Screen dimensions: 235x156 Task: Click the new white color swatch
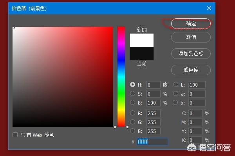(x=142, y=40)
